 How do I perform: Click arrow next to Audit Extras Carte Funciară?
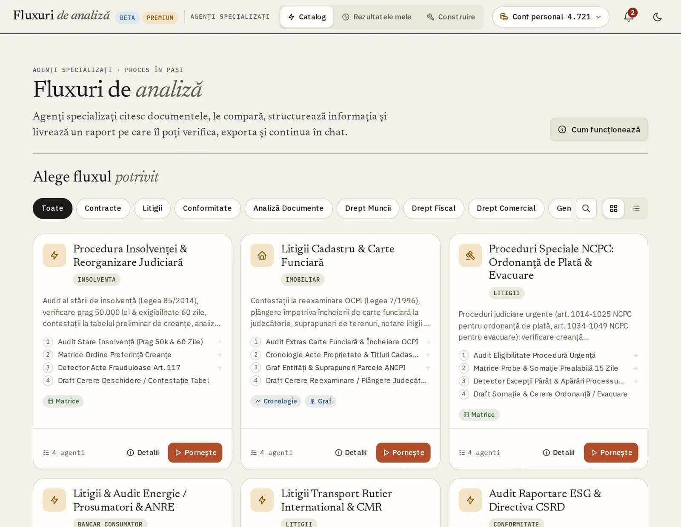click(428, 342)
